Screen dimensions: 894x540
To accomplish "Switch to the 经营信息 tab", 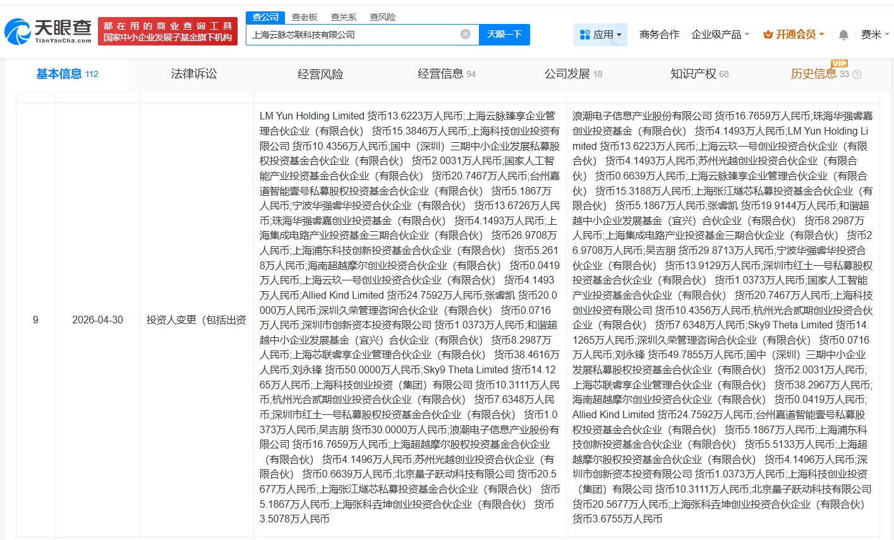I will click(447, 75).
